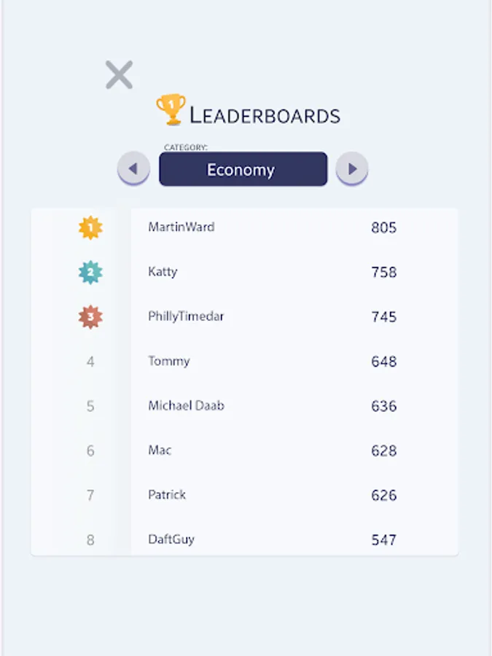Select player Mac
Screen dimensions: 492x656
coord(160,450)
